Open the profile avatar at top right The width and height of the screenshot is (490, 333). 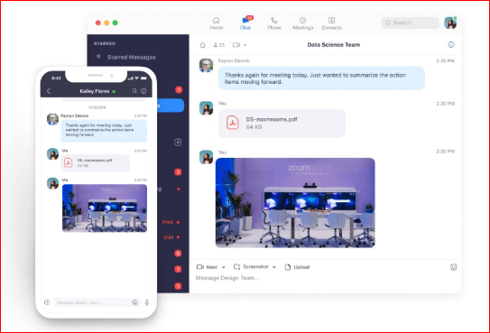tap(450, 23)
